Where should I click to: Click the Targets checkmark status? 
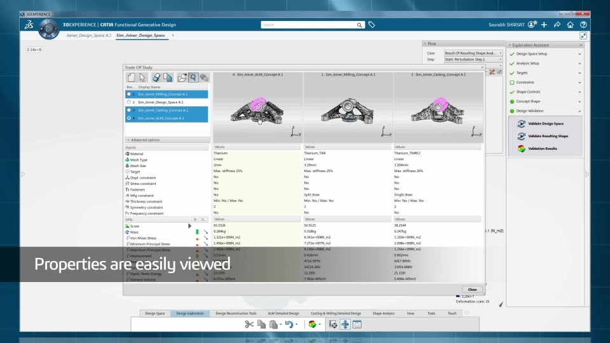(x=512, y=72)
